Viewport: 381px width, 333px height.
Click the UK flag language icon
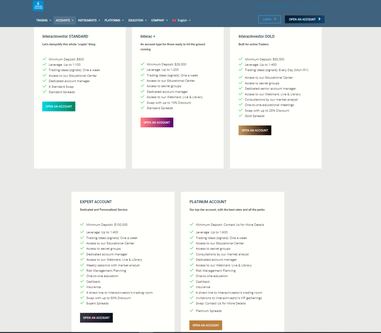click(174, 20)
